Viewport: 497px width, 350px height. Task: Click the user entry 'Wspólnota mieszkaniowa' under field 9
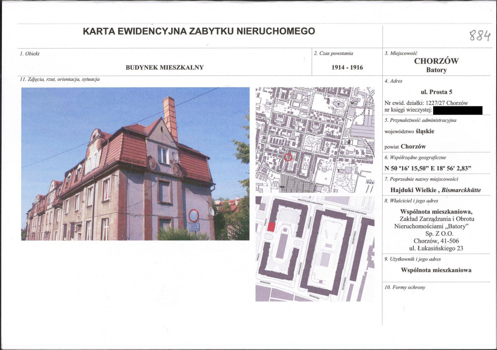click(x=436, y=270)
